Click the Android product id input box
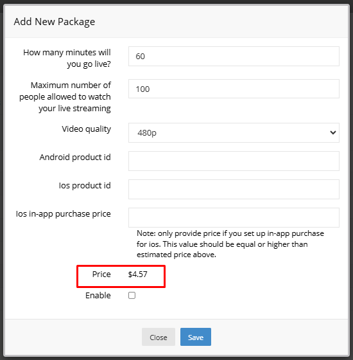This screenshot has height=360, width=353. pyautogui.click(x=234, y=161)
